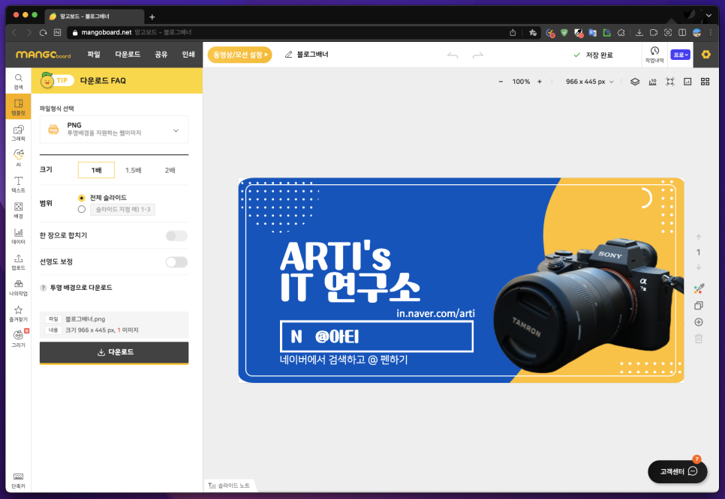The image size is (725, 499).
Task: Open a new browser tab
Action: point(152,17)
